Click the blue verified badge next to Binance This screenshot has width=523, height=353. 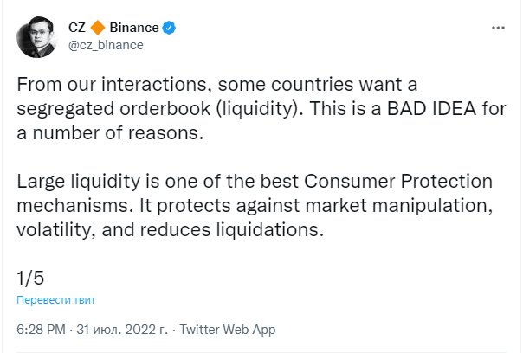[x=169, y=28]
